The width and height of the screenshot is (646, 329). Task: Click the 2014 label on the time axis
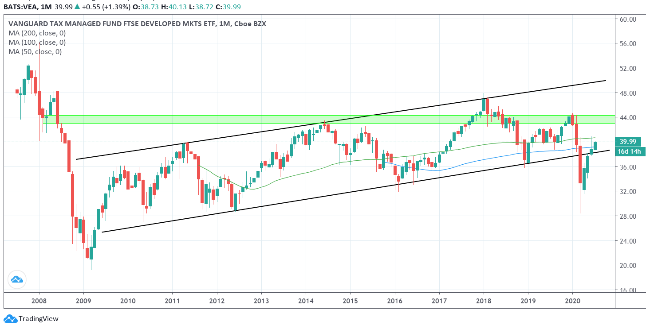(306, 301)
